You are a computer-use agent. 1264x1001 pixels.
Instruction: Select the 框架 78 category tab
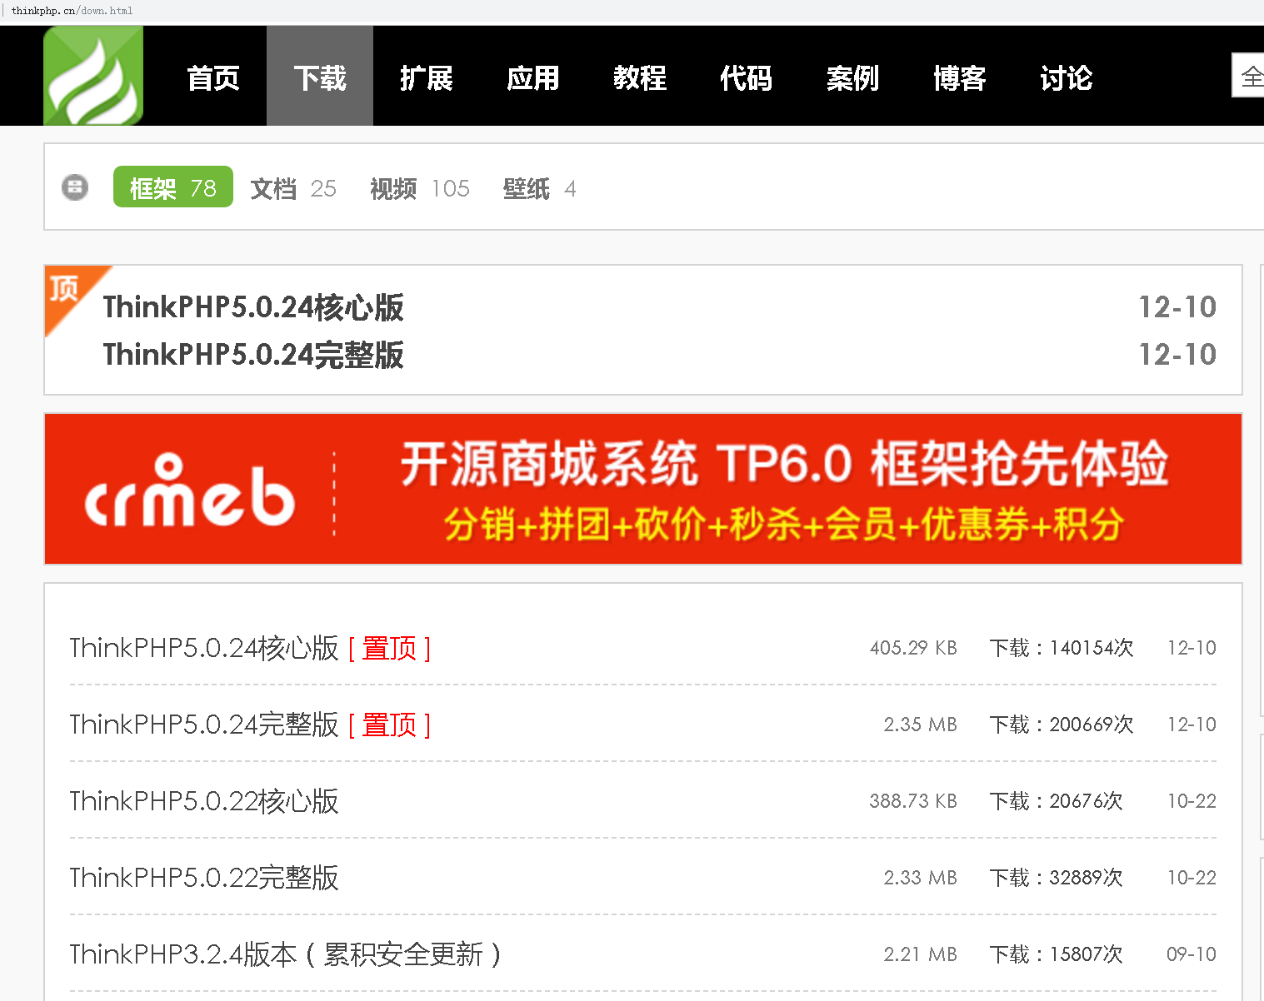click(173, 187)
